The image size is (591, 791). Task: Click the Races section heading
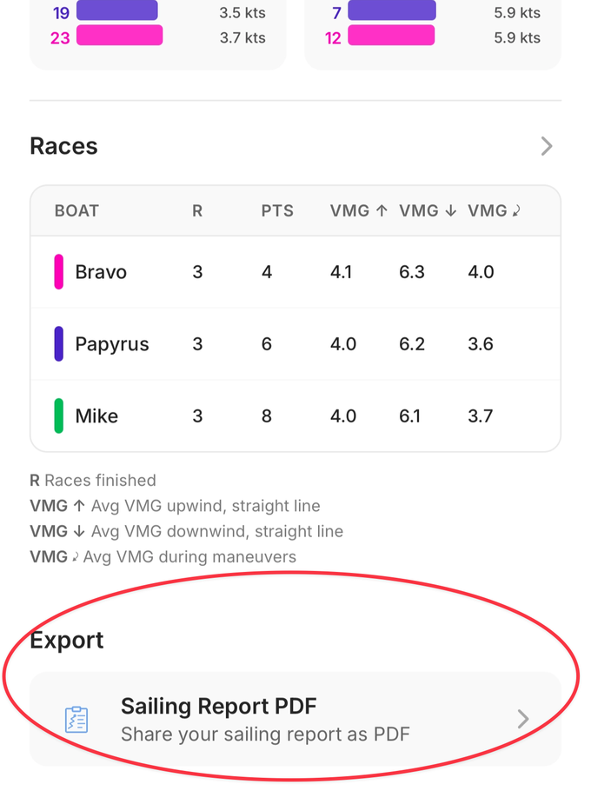63,146
